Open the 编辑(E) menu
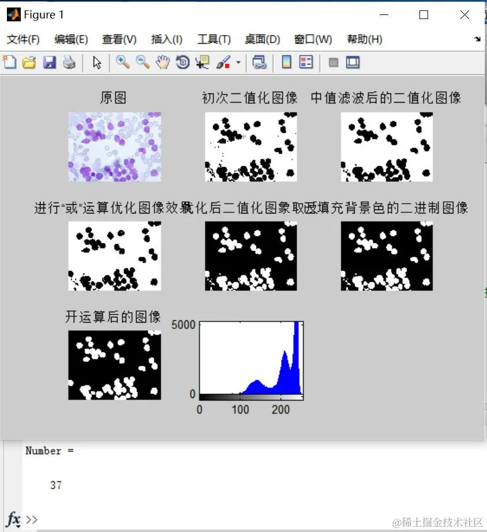The height and width of the screenshot is (532, 487). [x=71, y=39]
